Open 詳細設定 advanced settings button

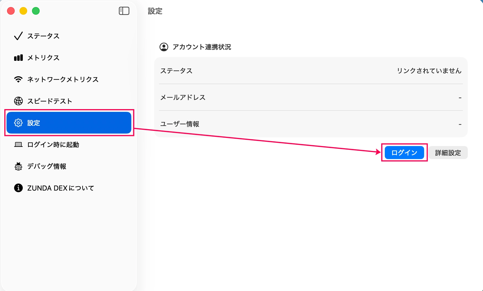pyautogui.click(x=448, y=153)
